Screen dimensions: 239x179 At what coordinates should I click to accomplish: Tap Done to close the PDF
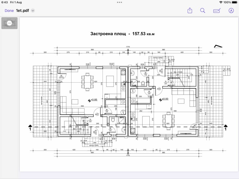click(9, 10)
